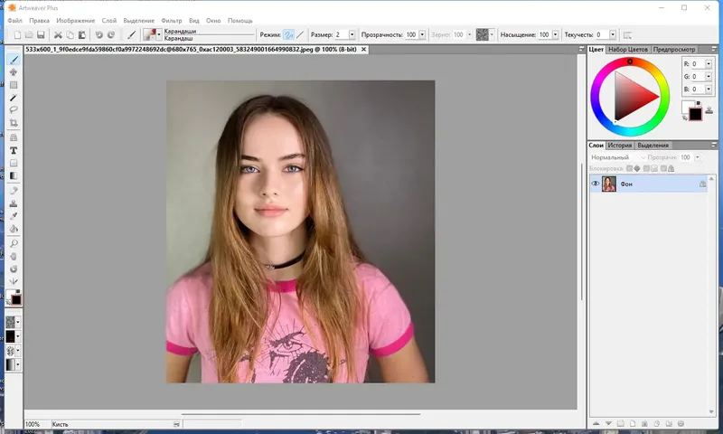This screenshot has width=723, height=434.
Task: Hide the Фон layer with the eye icon
Action: tap(596, 184)
